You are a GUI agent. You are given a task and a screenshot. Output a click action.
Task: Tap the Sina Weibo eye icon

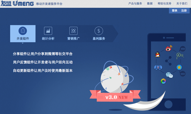(169, 48)
